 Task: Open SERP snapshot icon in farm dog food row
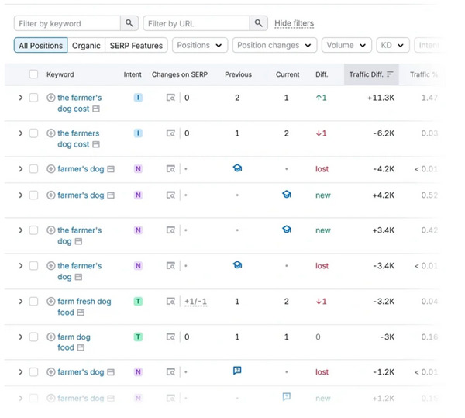170,337
